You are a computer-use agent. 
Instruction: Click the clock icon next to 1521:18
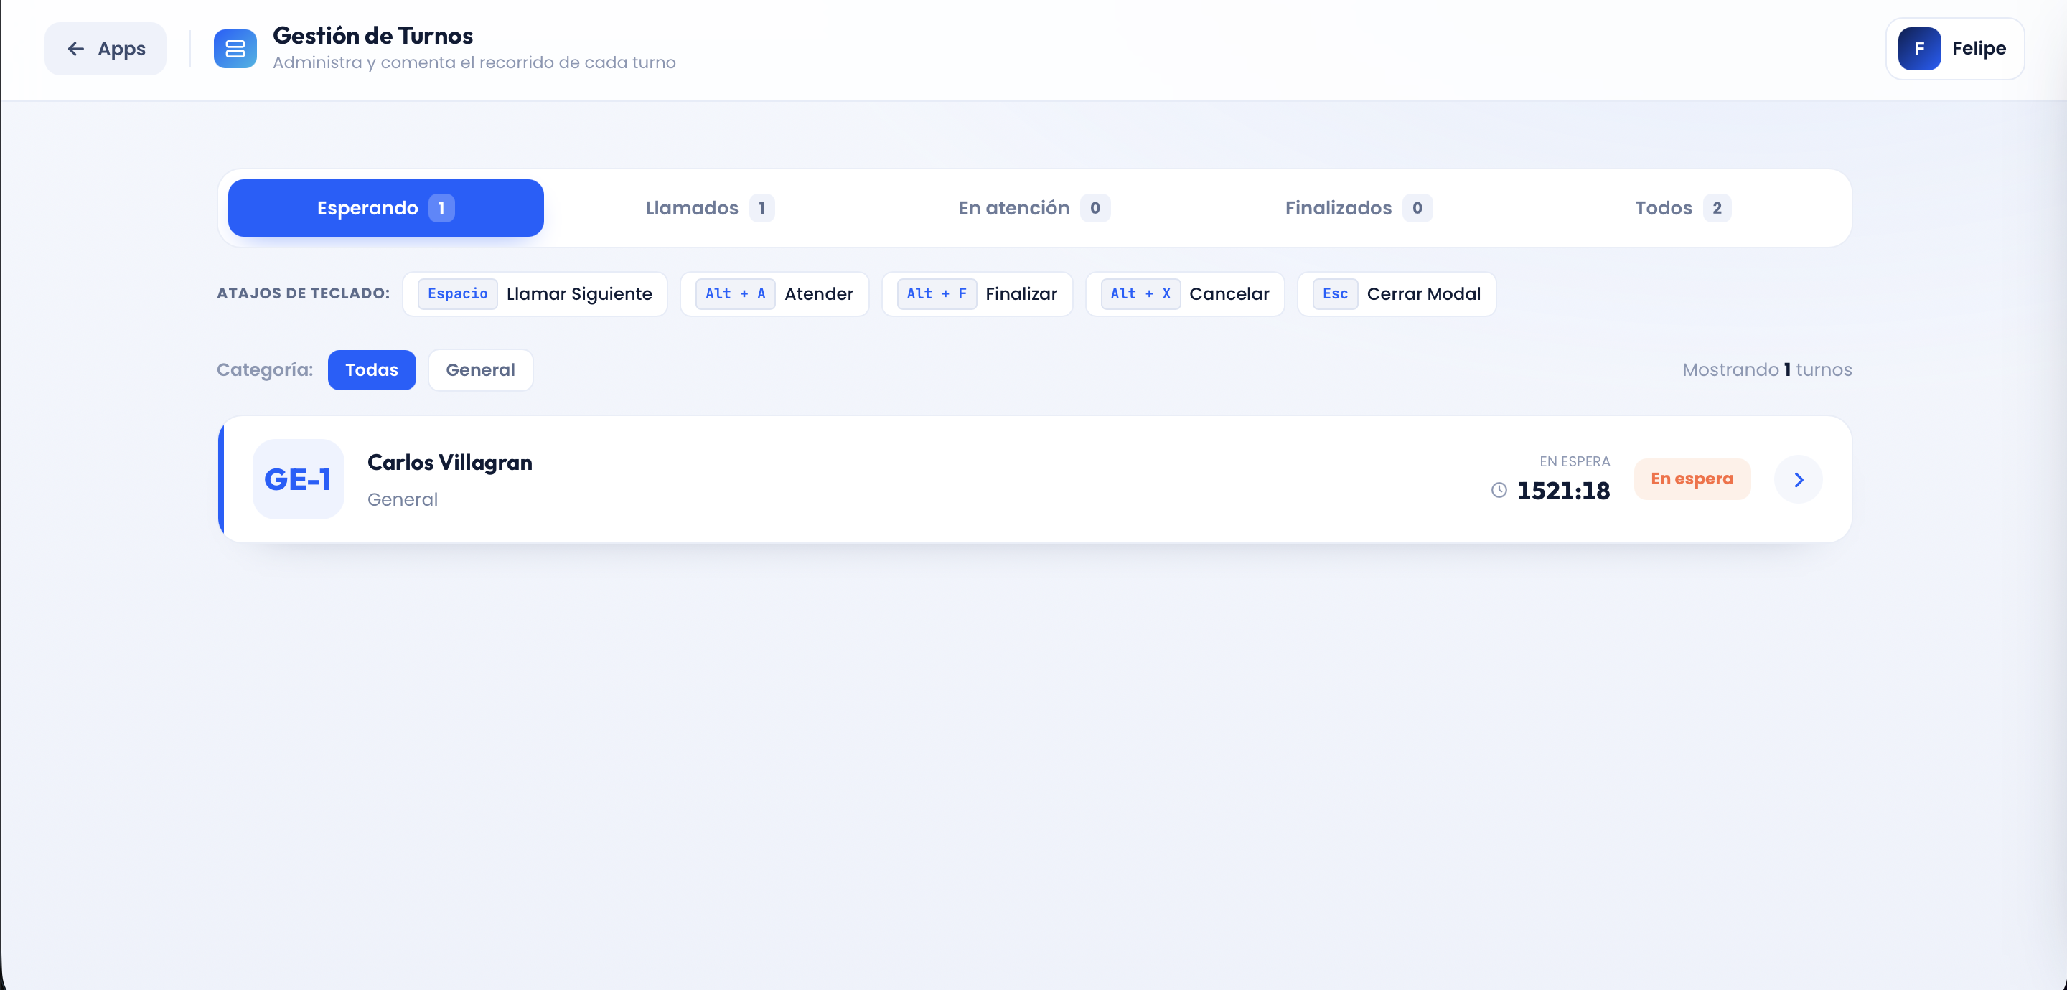[1499, 490]
